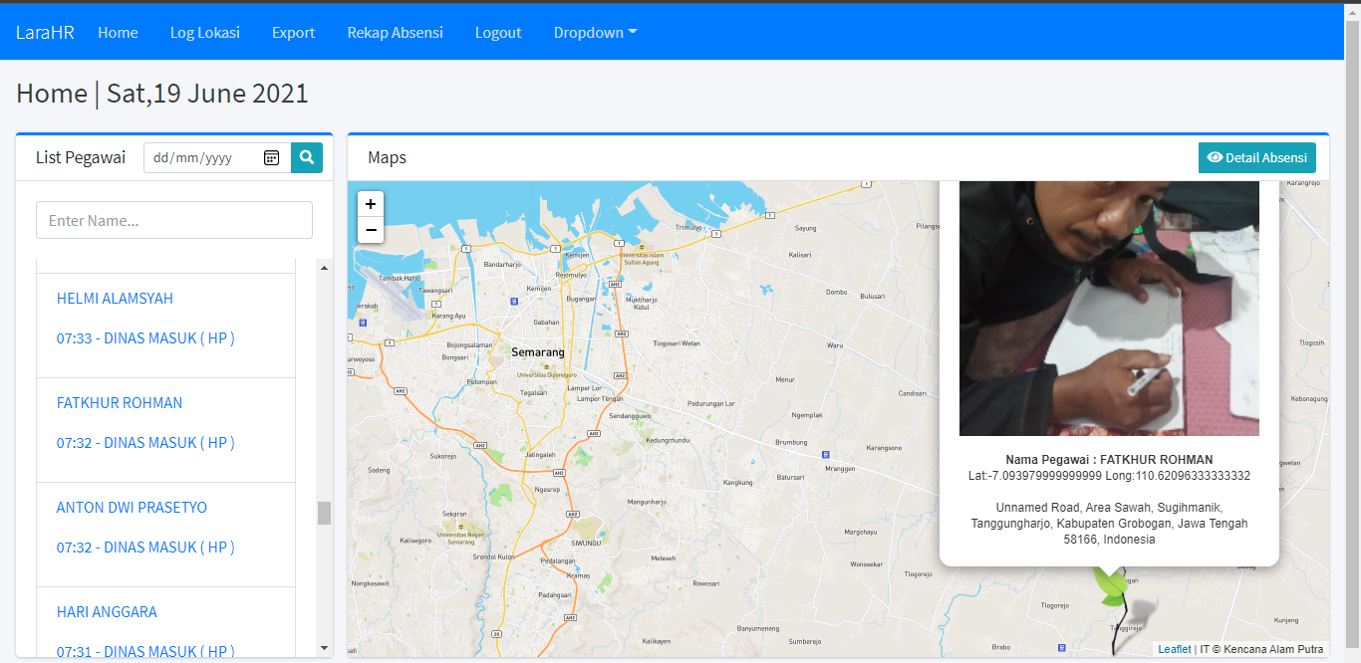
Task: Zoom out on the map
Action: pos(371,231)
